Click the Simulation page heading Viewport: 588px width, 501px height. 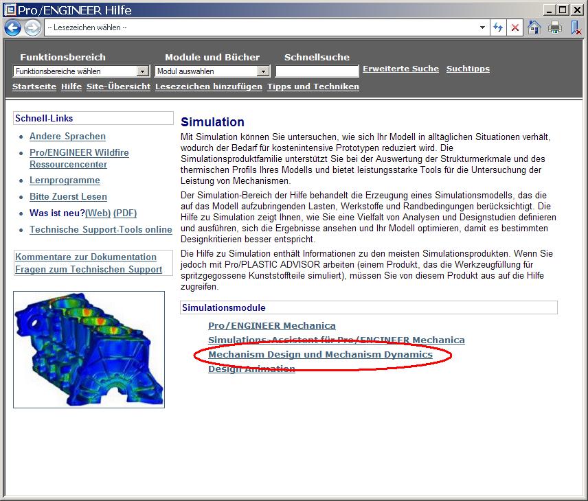[212, 122]
